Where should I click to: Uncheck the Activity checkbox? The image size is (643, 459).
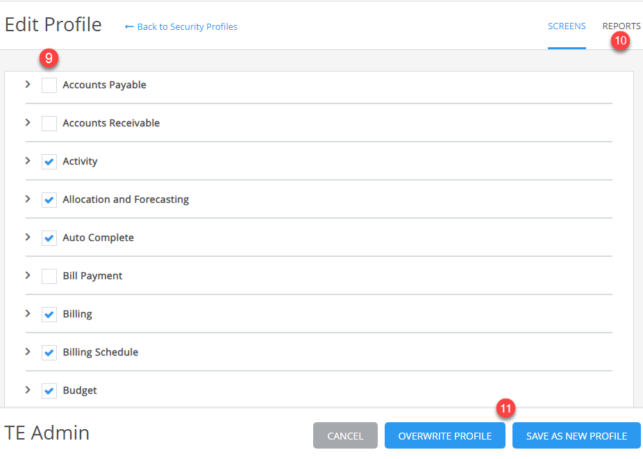pyautogui.click(x=49, y=162)
